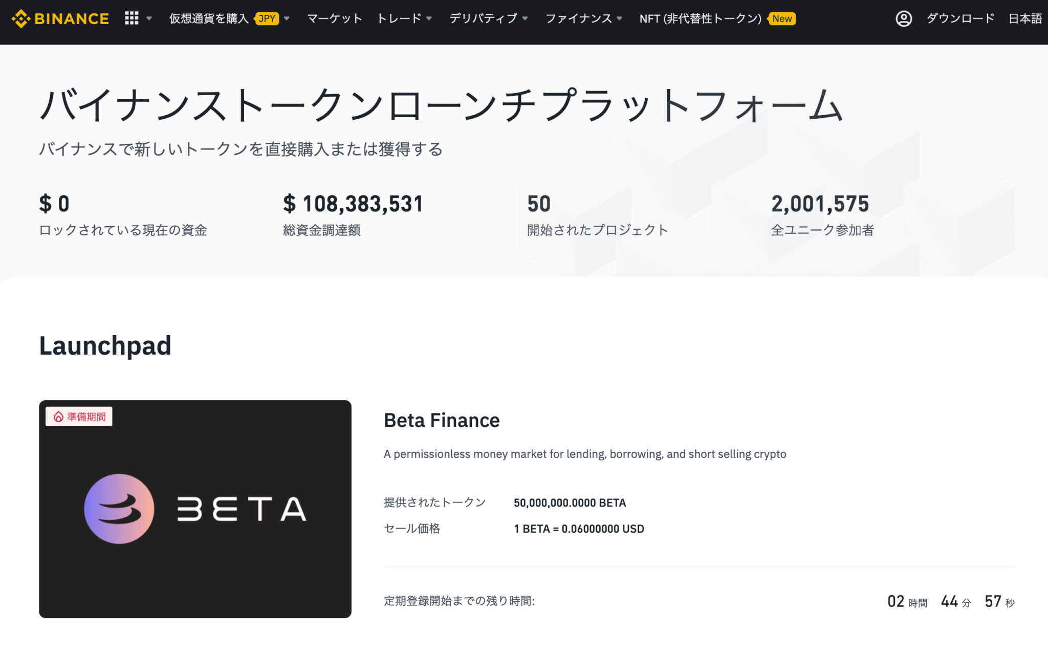Image resolution: width=1048 pixels, height=658 pixels.
Task: Click the バイナンストークンローンチプラットフォーム heading
Action: pyautogui.click(x=442, y=104)
